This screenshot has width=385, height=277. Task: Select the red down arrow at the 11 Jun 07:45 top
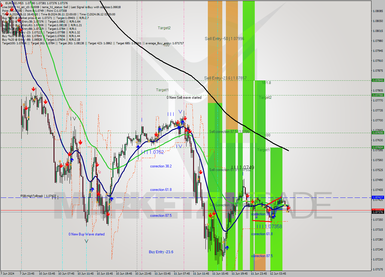pos(185,118)
